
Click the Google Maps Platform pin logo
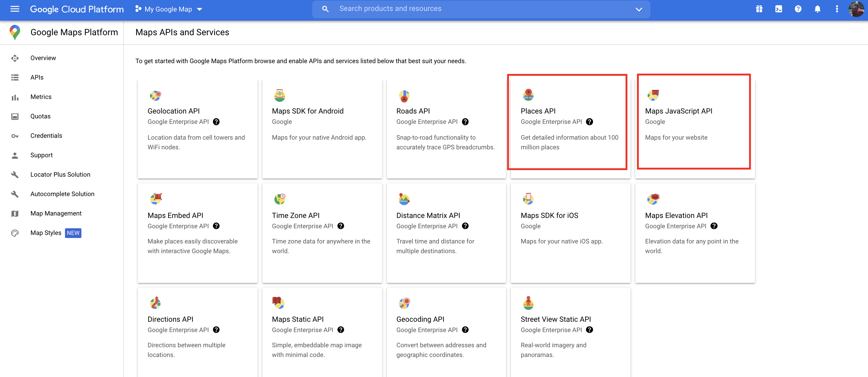[15, 32]
